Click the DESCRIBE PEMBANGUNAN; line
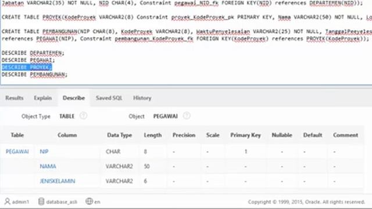 click(35, 74)
